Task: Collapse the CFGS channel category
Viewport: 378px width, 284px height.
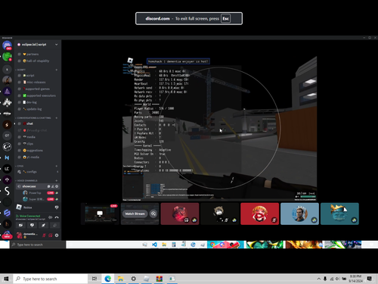Action: 20,166
